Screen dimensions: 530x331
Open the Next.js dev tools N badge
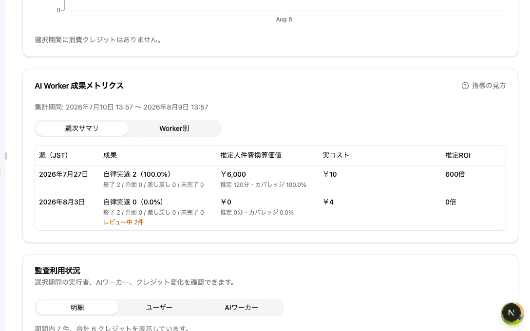tap(511, 313)
